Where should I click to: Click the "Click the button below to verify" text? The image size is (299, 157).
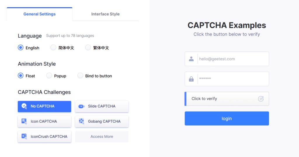(x=227, y=34)
